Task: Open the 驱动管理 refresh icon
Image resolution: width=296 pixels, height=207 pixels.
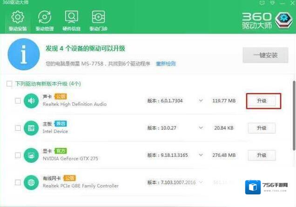Action: tap(45, 18)
